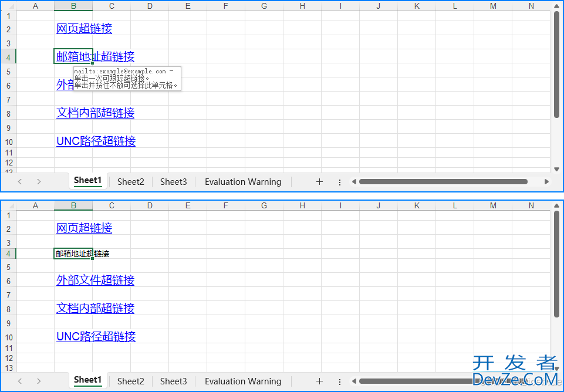Select column H header in bottom spreadsheet
The height and width of the screenshot is (392, 564).
(x=302, y=205)
